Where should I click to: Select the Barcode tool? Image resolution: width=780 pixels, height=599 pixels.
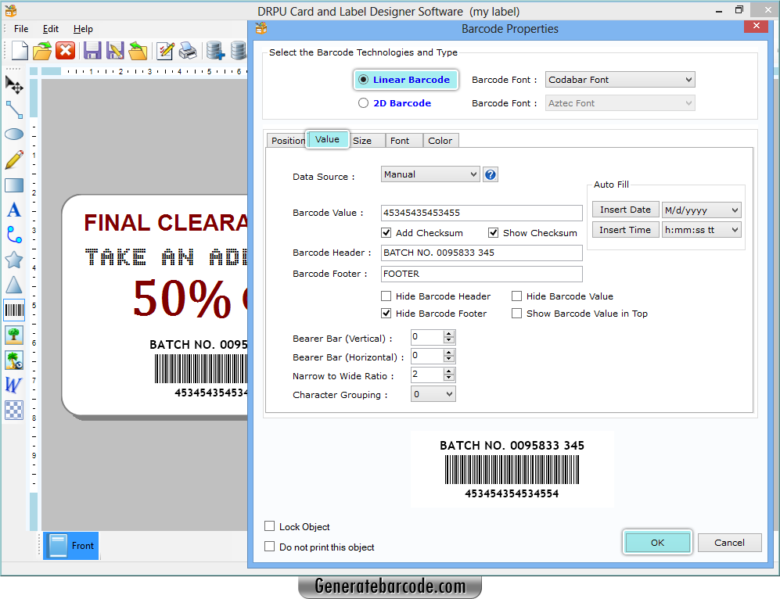pyautogui.click(x=14, y=310)
